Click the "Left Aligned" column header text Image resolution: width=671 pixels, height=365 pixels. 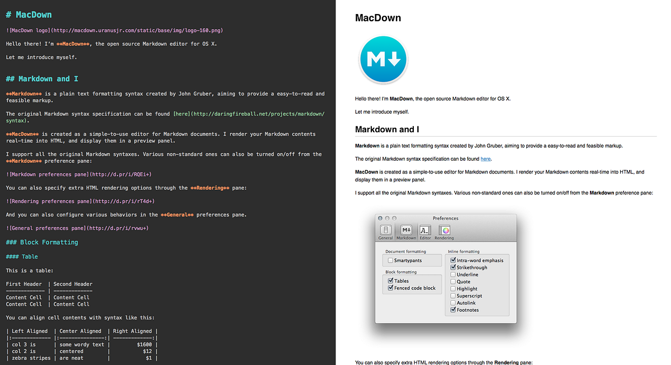(x=30, y=331)
